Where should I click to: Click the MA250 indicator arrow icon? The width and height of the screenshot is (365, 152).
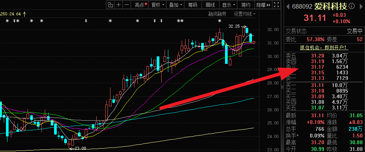pos(24,14)
